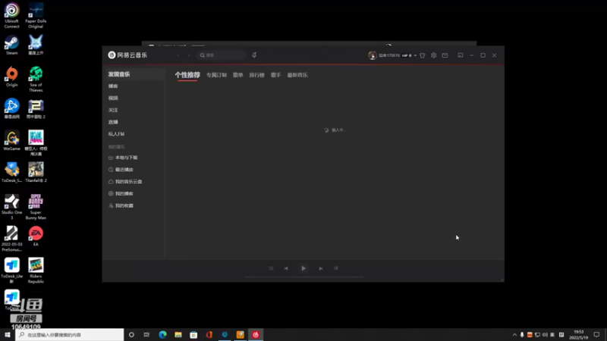Expand the account dropdown arrow
607x341 pixels.
(415, 55)
